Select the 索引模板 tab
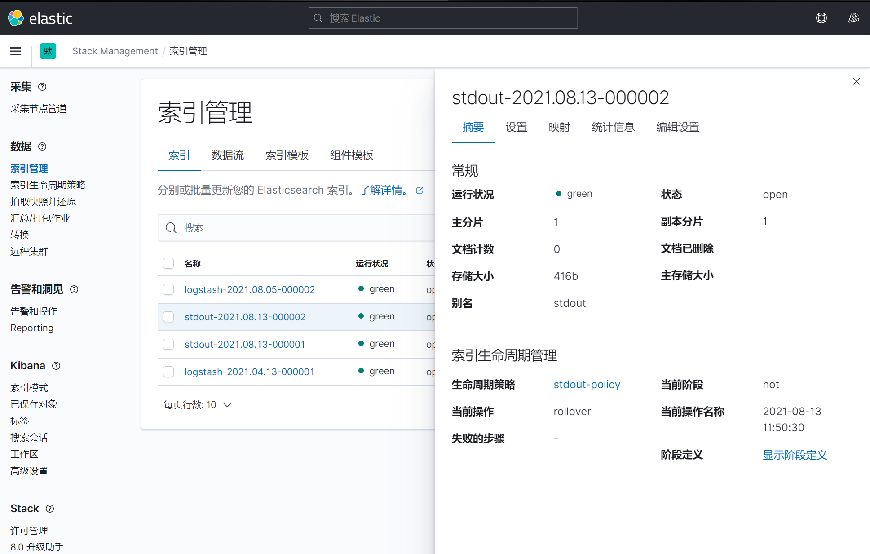The width and height of the screenshot is (870, 554). click(x=287, y=155)
